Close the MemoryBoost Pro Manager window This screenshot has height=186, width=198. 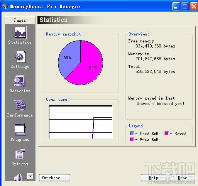194,7
